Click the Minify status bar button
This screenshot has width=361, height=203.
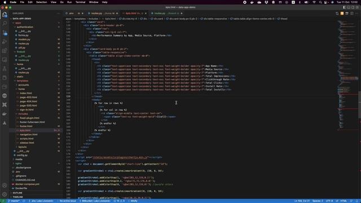133,201
